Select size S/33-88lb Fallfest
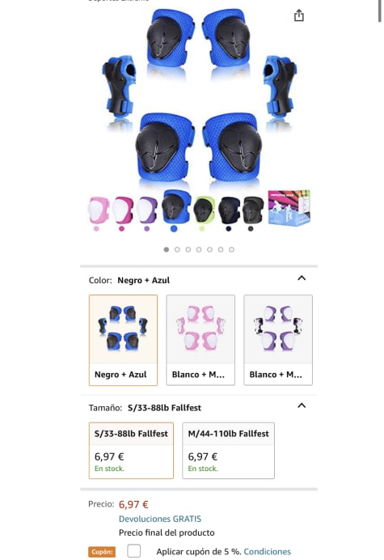 tap(131, 451)
